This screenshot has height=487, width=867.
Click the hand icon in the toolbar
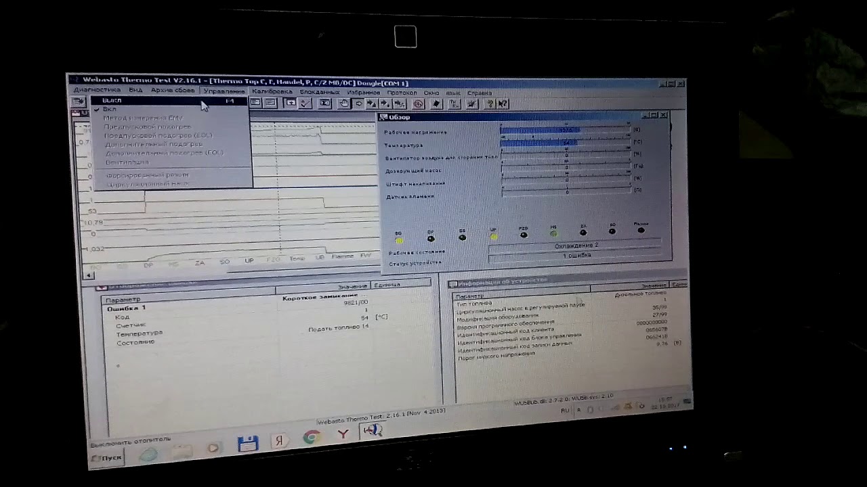point(344,103)
